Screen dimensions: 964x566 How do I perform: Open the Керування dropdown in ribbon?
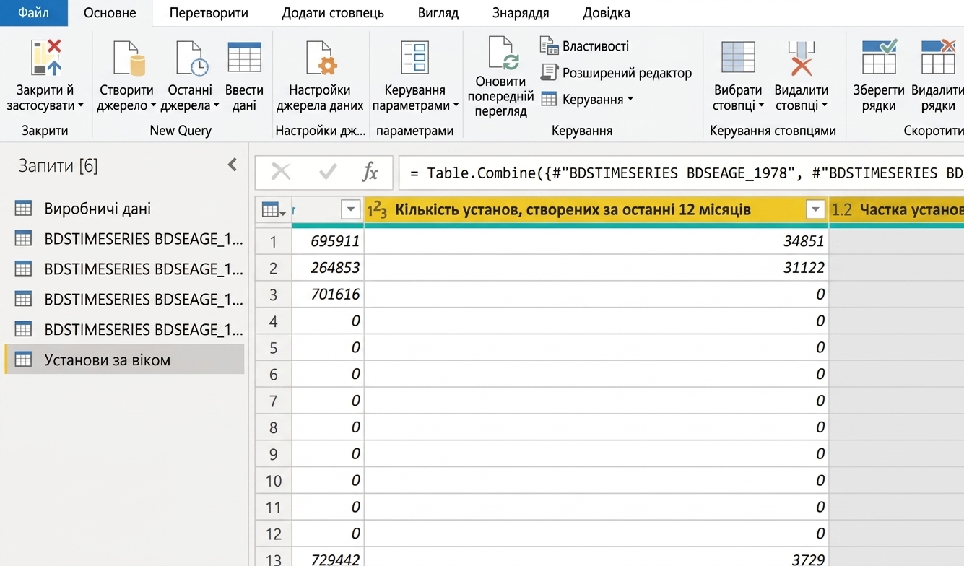(586, 100)
